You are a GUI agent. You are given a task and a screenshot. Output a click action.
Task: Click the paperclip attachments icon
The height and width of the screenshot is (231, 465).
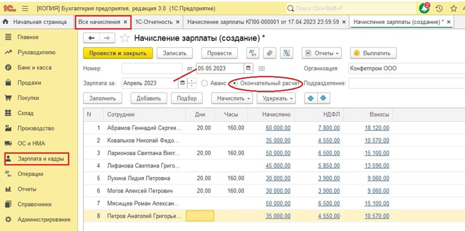(x=270, y=53)
